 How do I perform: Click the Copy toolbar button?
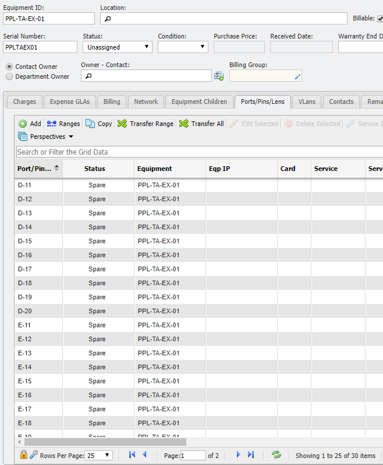pyautogui.click(x=99, y=124)
